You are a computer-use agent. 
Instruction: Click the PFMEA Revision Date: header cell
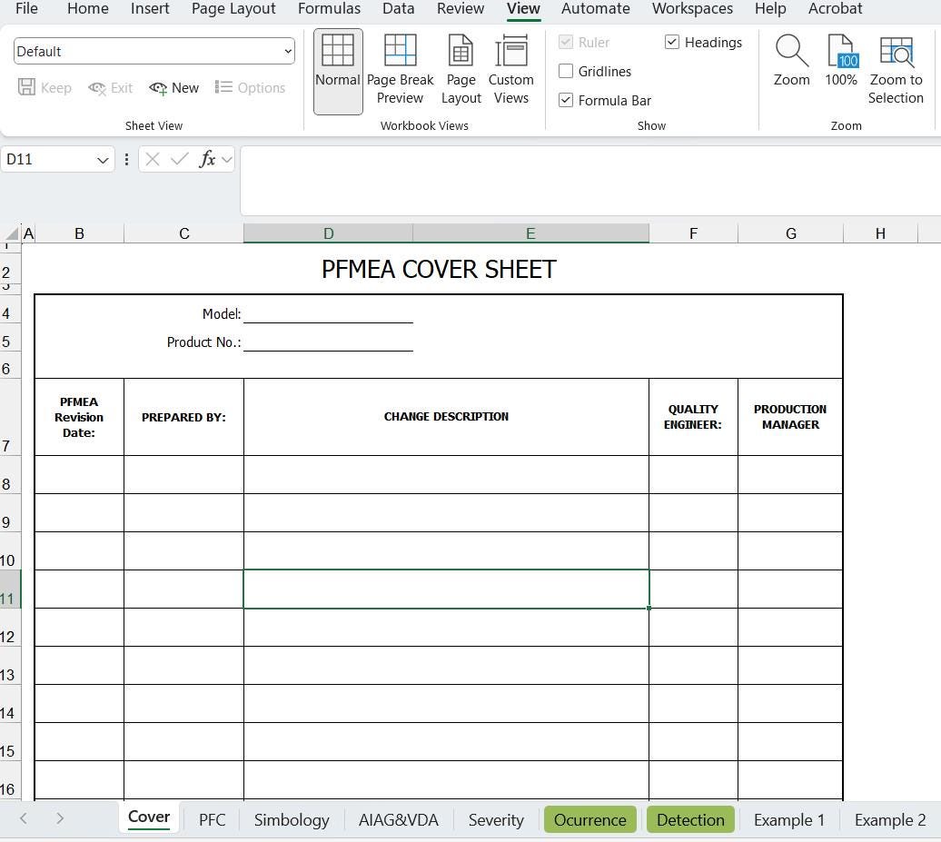(79, 417)
